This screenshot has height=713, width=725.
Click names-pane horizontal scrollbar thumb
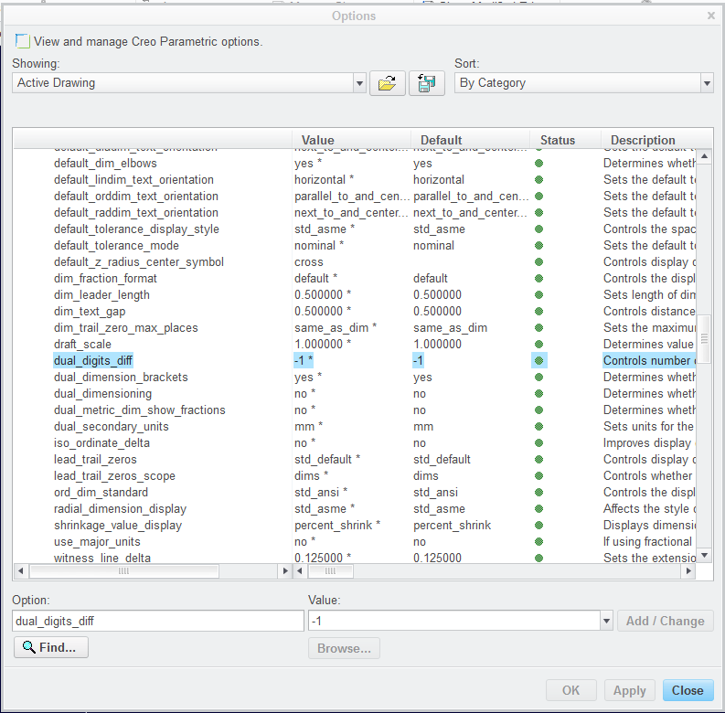click(x=124, y=571)
